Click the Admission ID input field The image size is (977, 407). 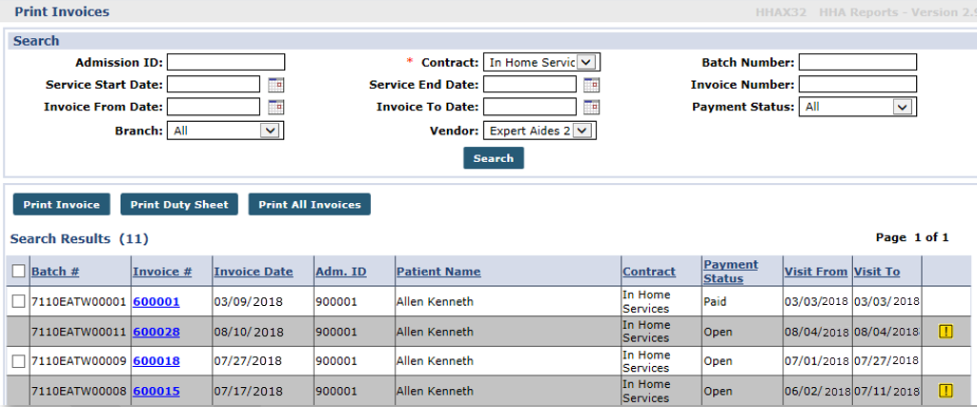[x=226, y=63]
